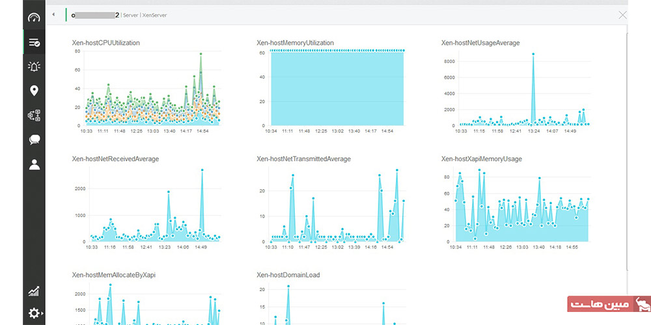This screenshot has width=651, height=325.
Task: Click the Xen-hostMemoryUtilization chart title
Action: [295, 43]
